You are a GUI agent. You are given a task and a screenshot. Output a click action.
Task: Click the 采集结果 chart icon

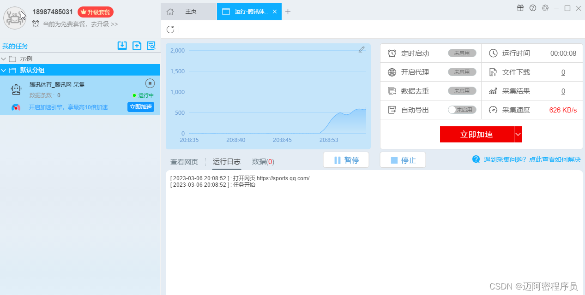pyautogui.click(x=493, y=91)
